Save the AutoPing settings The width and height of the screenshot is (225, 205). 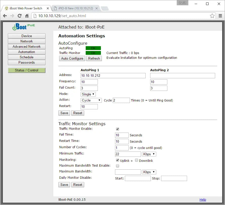pyautogui.click(x=64, y=113)
